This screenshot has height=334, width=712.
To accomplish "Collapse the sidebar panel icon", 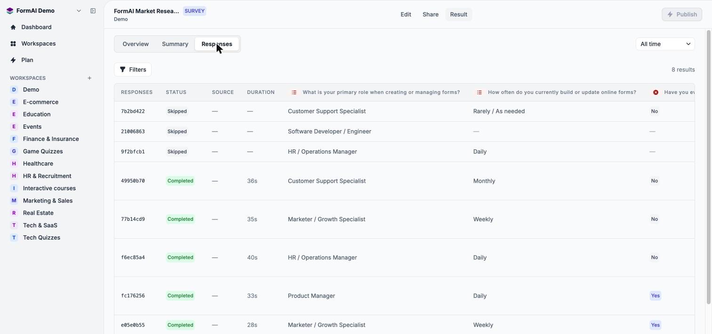I will point(93,11).
